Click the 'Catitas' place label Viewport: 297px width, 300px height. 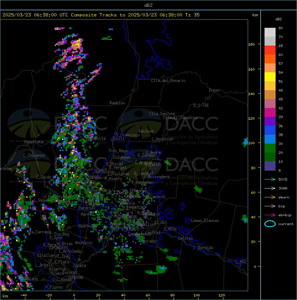coord(185,238)
